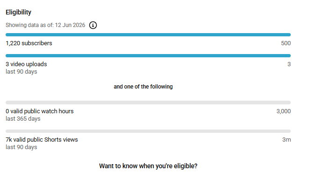Image resolution: width=330 pixels, height=178 pixels.
Task: Click the 3m Shorts views target
Action: tap(287, 140)
